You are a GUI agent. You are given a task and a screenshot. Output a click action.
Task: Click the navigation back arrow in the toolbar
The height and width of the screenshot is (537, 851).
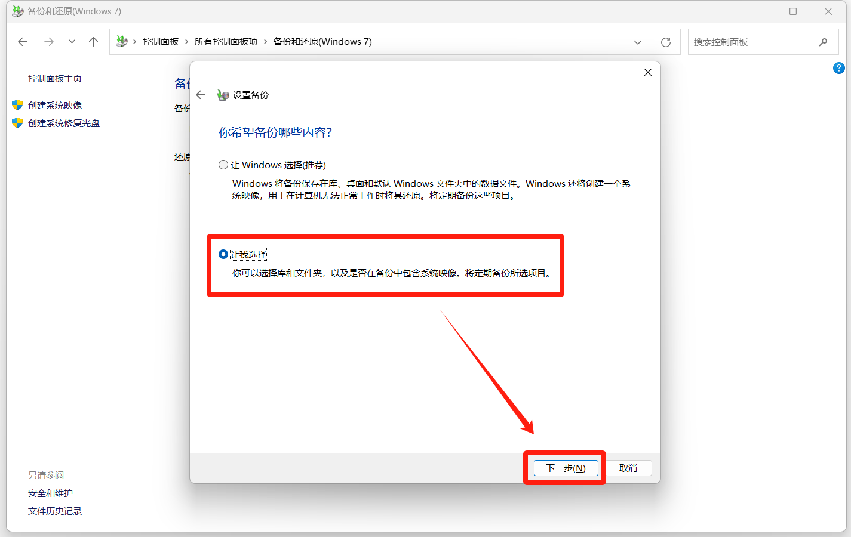click(23, 42)
